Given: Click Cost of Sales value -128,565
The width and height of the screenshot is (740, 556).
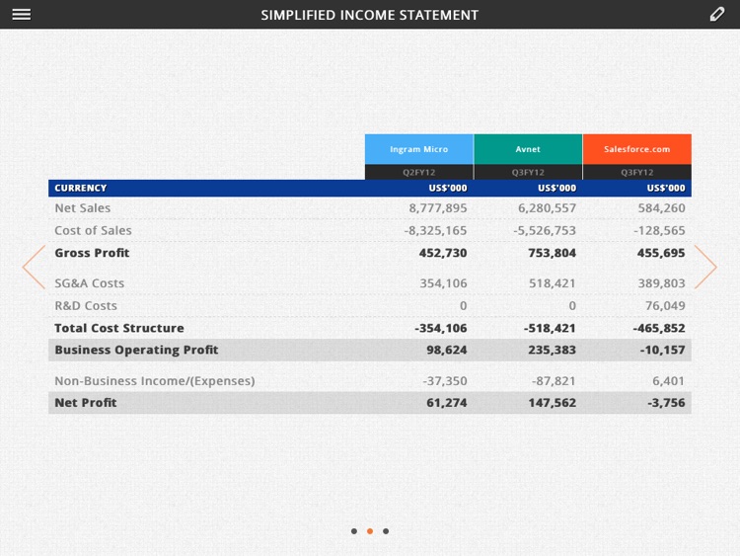Looking at the screenshot, I should (x=659, y=230).
